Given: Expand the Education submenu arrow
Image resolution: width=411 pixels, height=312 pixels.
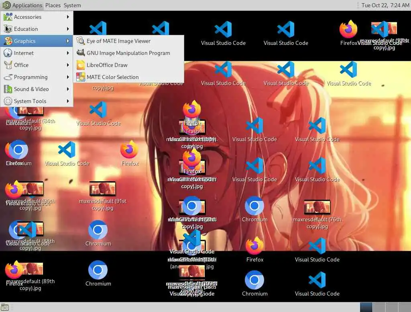Looking at the screenshot, I should click(68, 29).
